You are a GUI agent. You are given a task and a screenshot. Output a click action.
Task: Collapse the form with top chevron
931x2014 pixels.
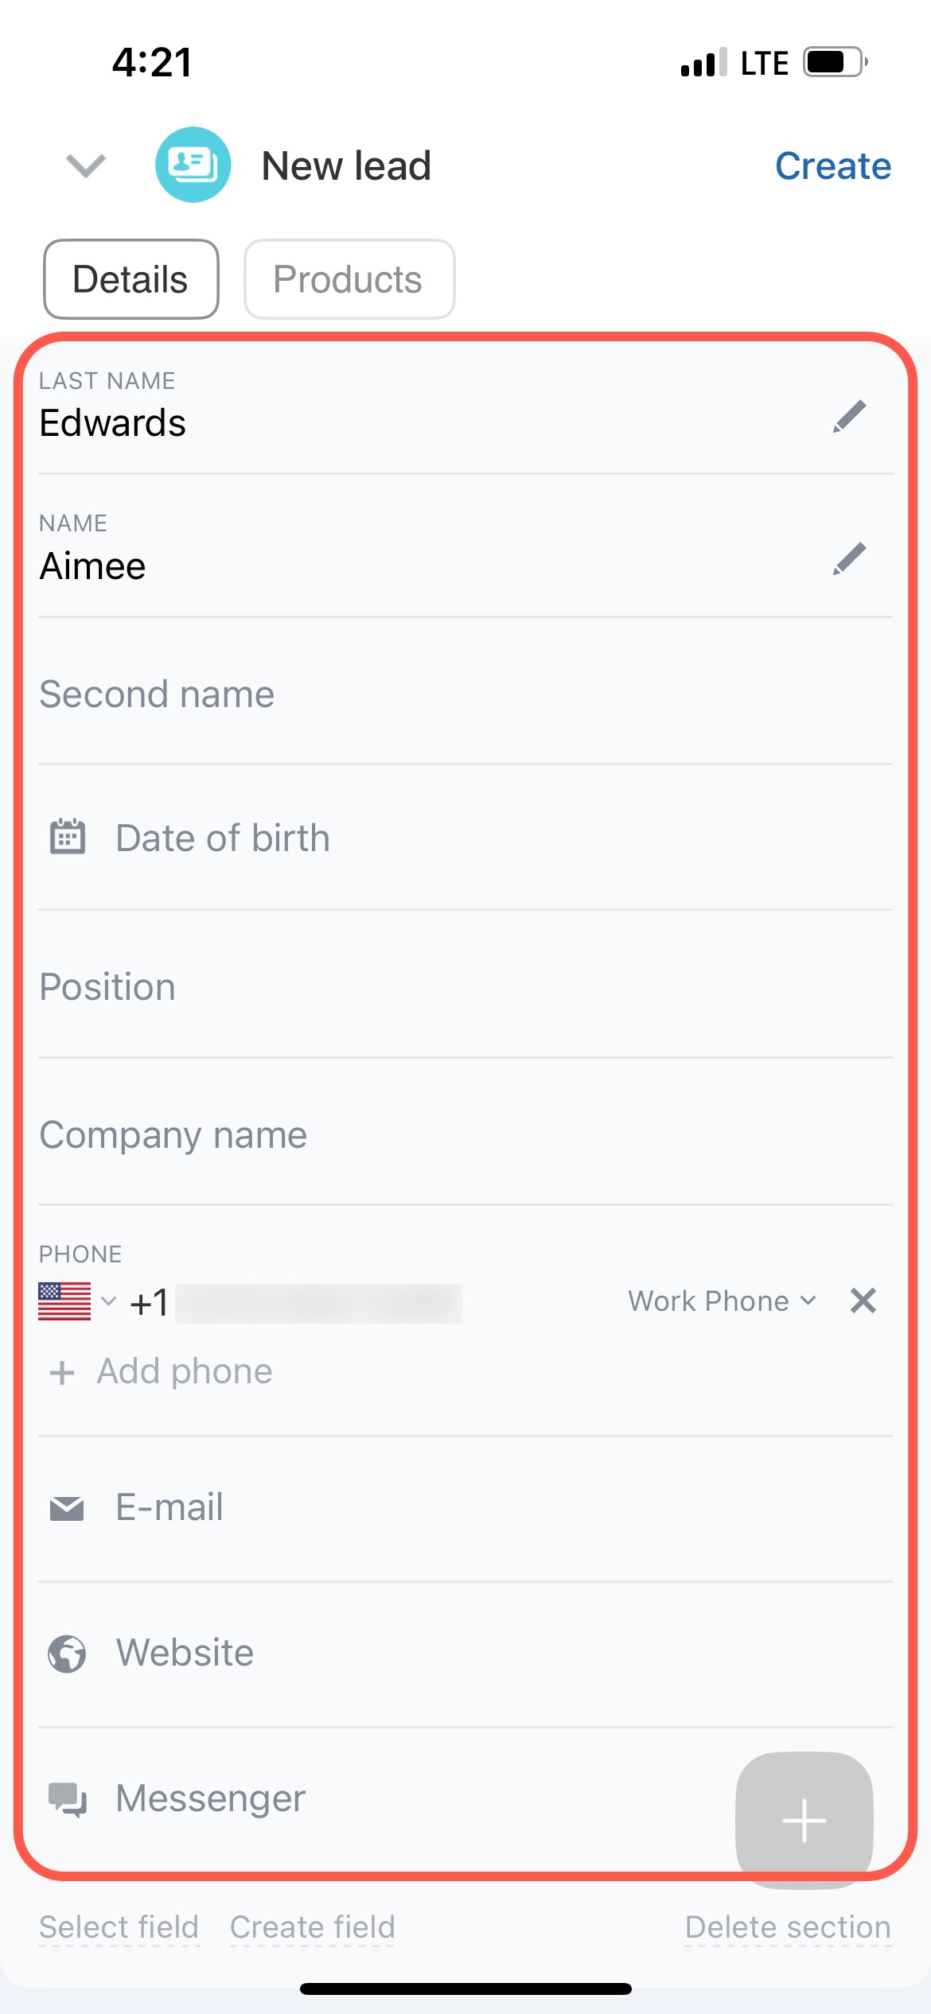click(85, 165)
